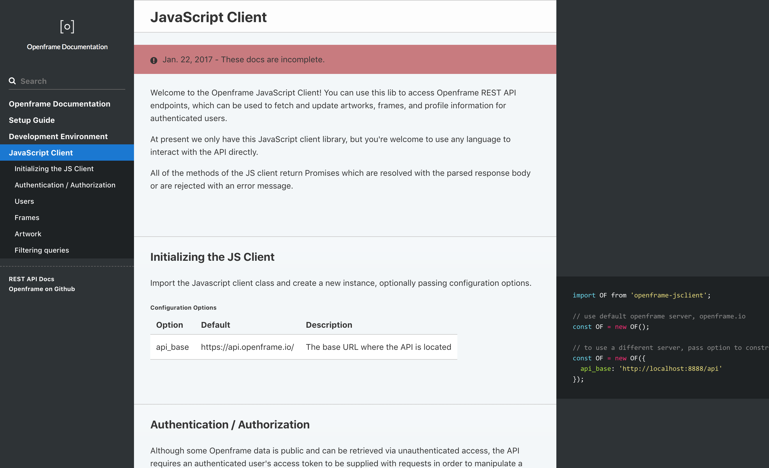The height and width of the screenshot is (468, 769).
Task: Open Initializing the JS Client subsection
Action: [54, 169]
